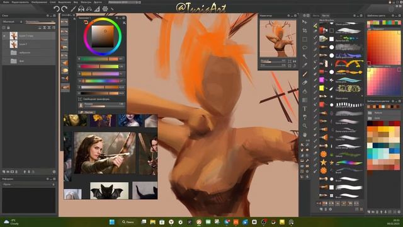Select the Zoom magnifier tool
403x227 pixels.
[x=305, y=126]
